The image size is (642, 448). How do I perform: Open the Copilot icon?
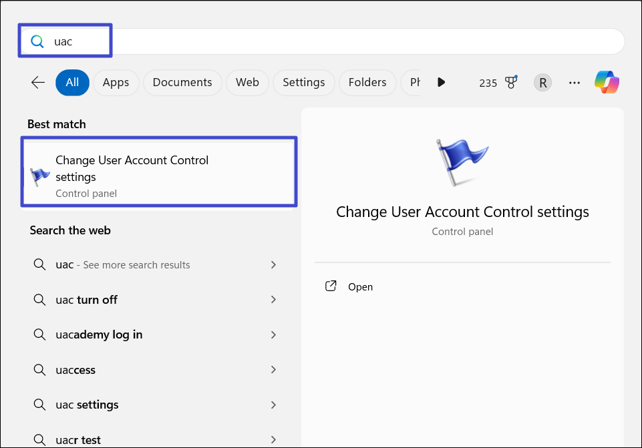[607, 82]
